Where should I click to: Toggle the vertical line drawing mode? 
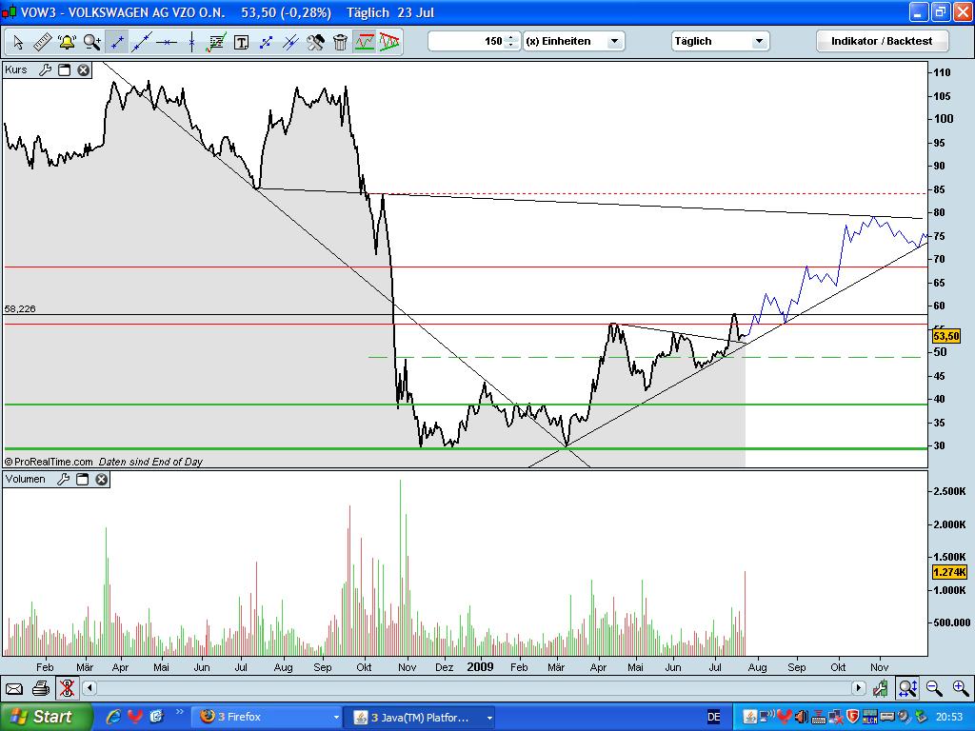click(191, 41)
